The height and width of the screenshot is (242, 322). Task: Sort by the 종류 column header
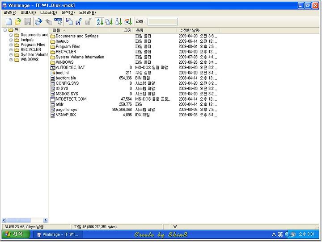click(x=155, y=30)
